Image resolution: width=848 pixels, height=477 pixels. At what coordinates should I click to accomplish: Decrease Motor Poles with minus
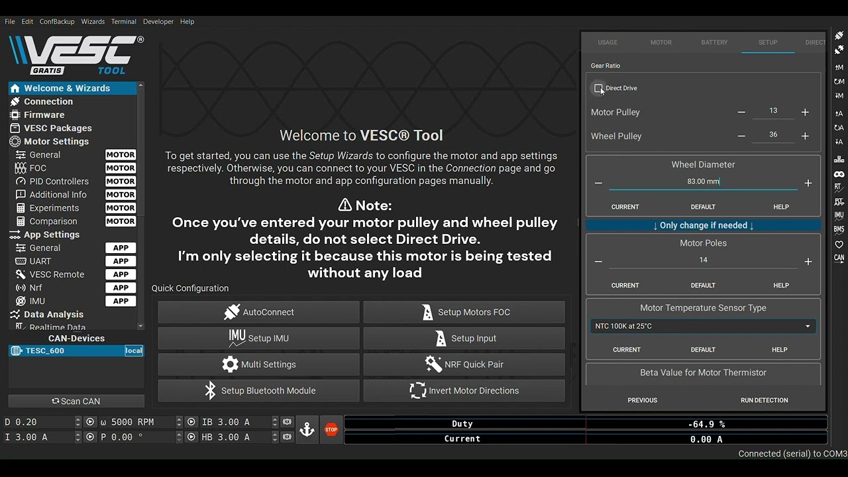tap(598, 262)
